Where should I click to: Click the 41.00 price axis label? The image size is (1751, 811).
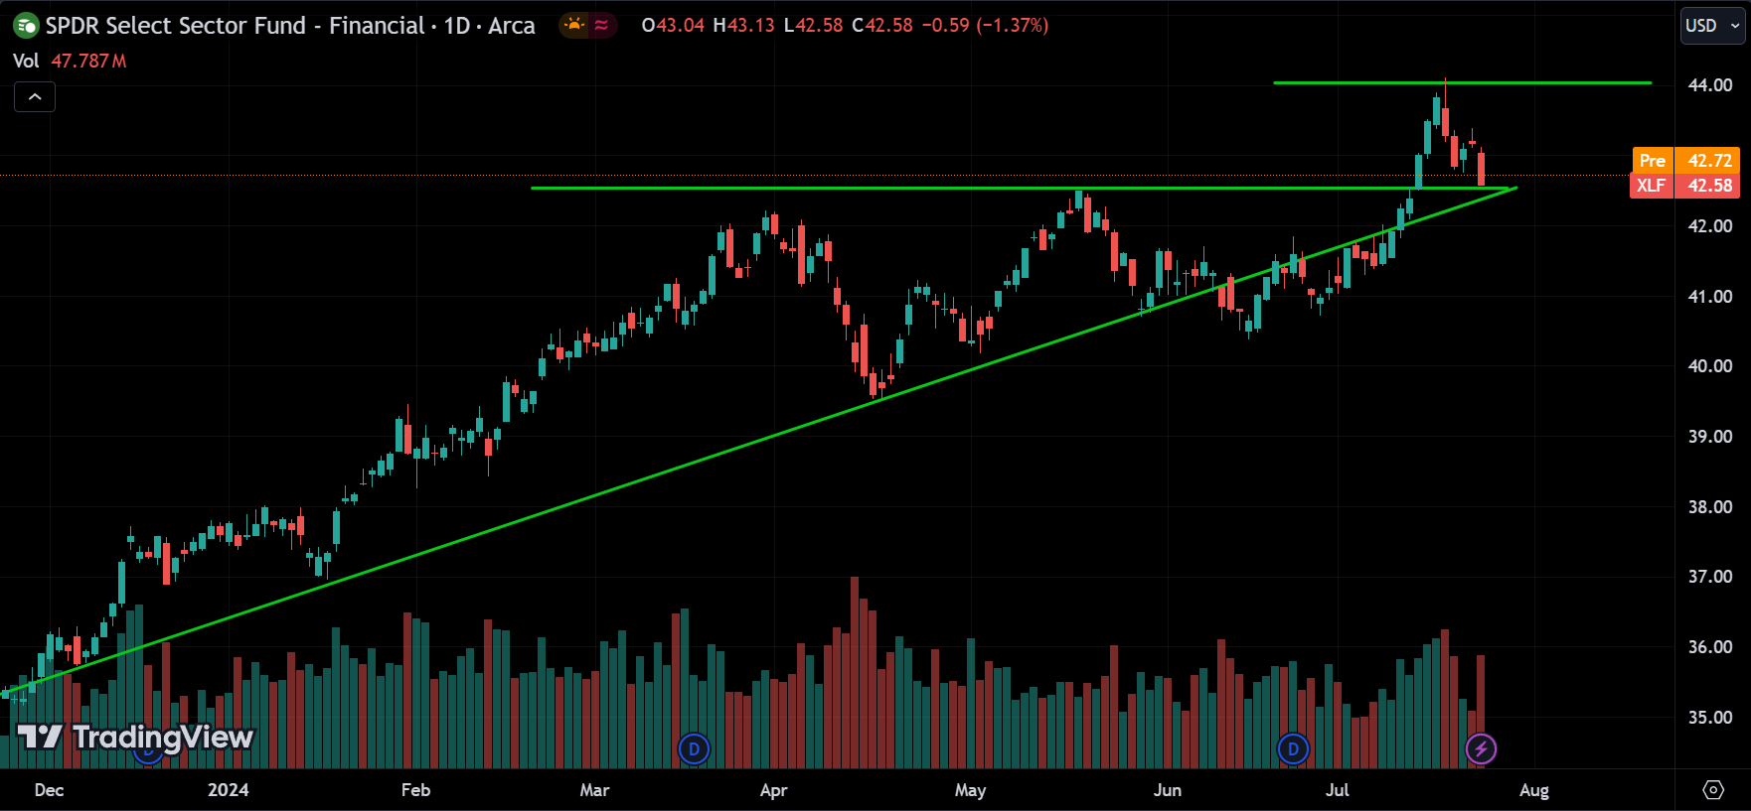pos(1709,297)
